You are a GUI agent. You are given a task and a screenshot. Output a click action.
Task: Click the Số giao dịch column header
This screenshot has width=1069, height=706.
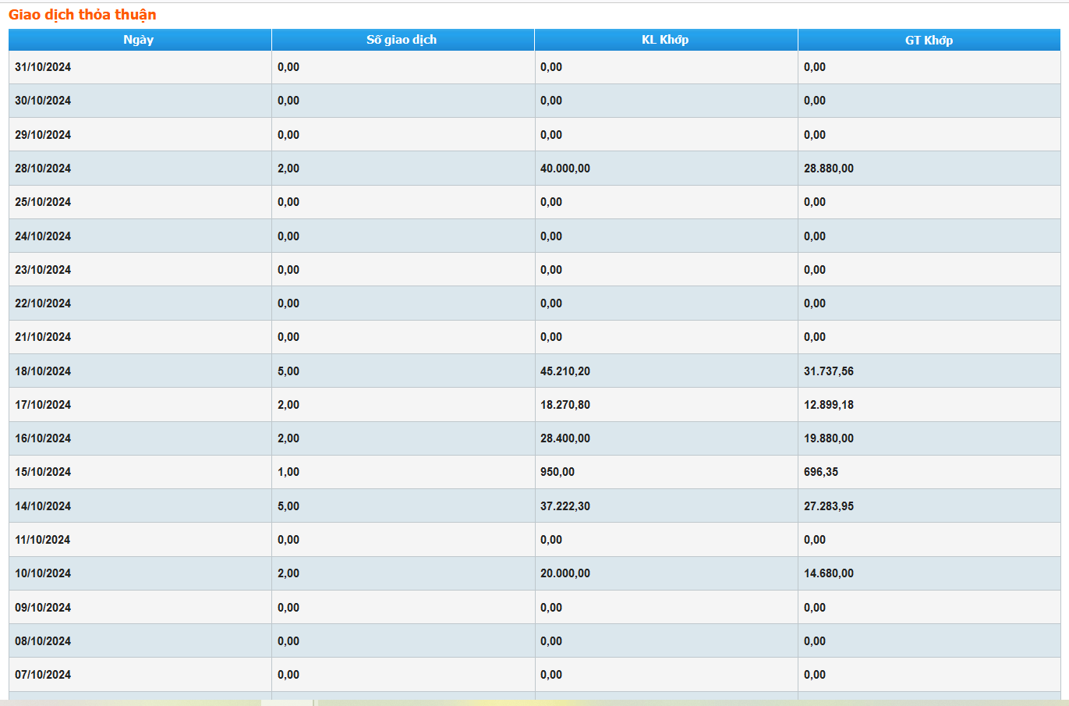click(402, 40)
